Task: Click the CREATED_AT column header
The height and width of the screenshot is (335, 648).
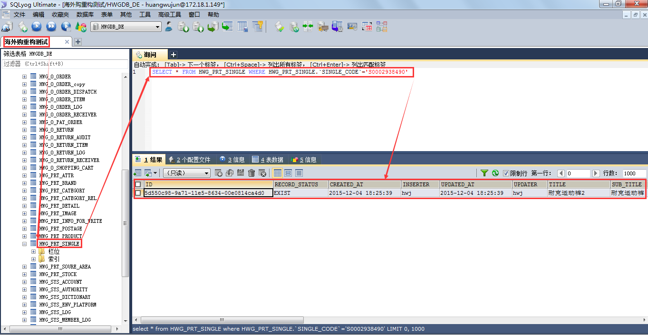Action: point(364,184)
